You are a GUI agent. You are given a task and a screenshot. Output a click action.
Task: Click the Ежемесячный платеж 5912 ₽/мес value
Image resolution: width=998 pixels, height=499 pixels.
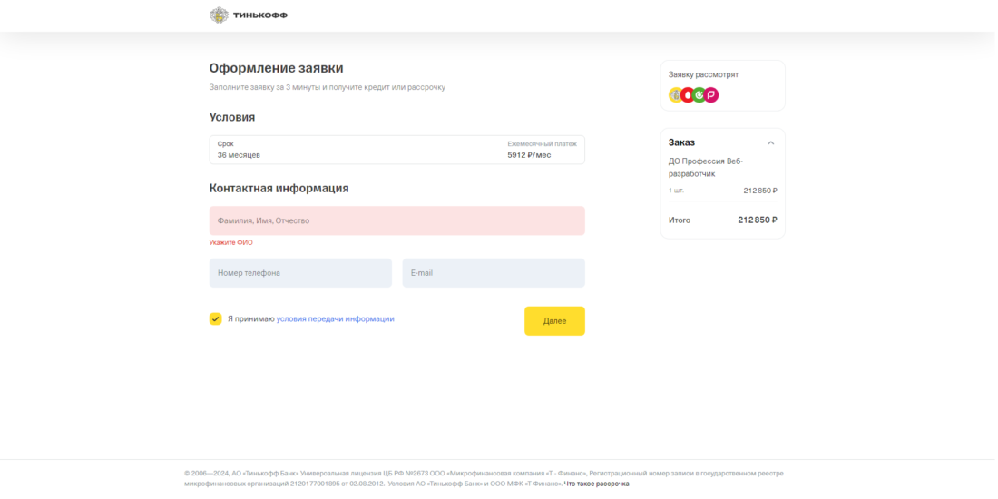pyautogui.click(x=529, y=155)
